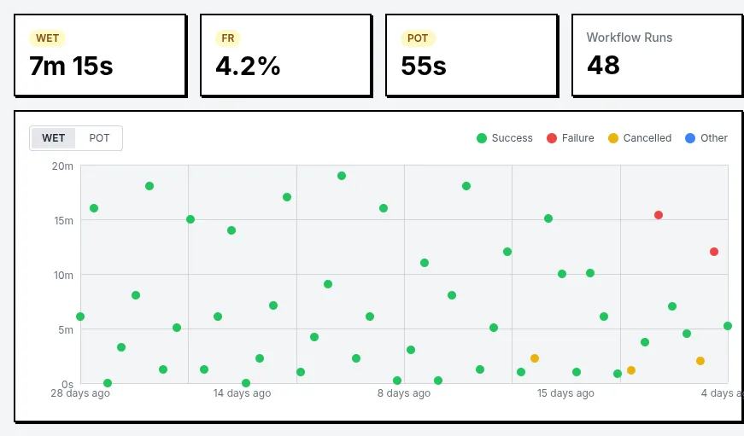Click the FR badge above 4.2%

point(228,38)
